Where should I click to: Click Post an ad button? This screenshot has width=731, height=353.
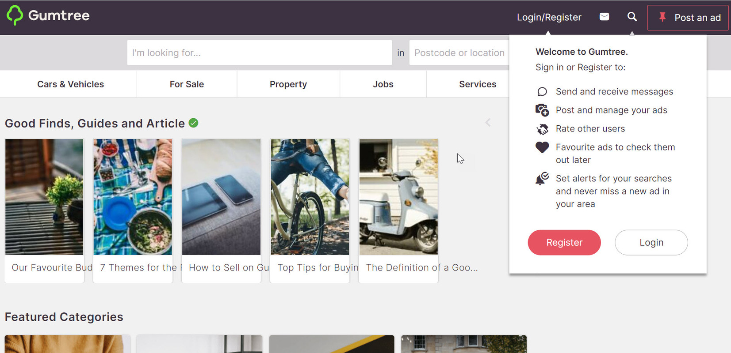click(688, 18)
